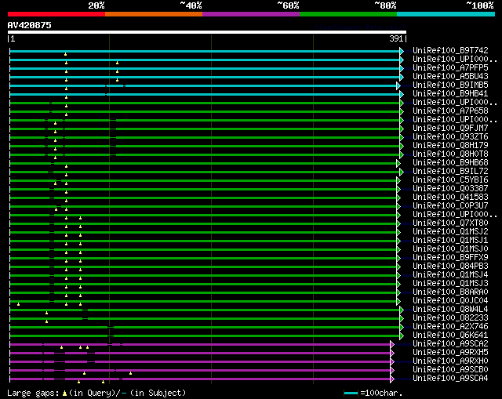502x399 pixels.
Task: Select the cyan ~100% identity legend segment
Action: pos(446,14)
